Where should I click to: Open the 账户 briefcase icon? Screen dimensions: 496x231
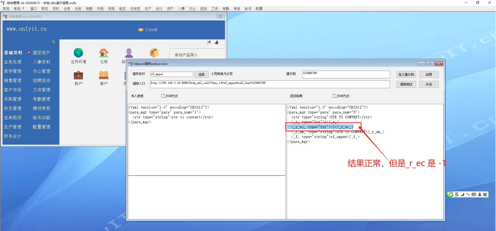78,75
